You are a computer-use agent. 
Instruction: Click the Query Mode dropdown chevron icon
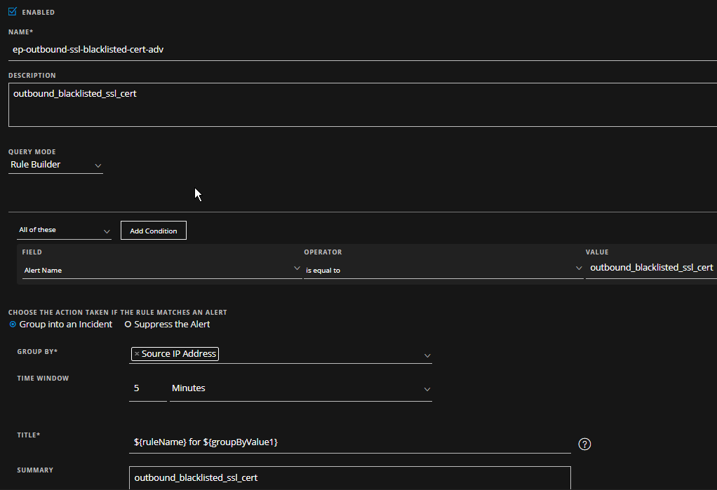pyautogui.click(x=98, y=166)
